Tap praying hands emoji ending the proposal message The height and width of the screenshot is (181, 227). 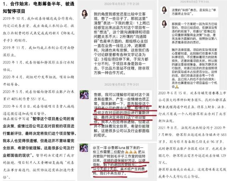pyautogui.click(x=177, y=87)
